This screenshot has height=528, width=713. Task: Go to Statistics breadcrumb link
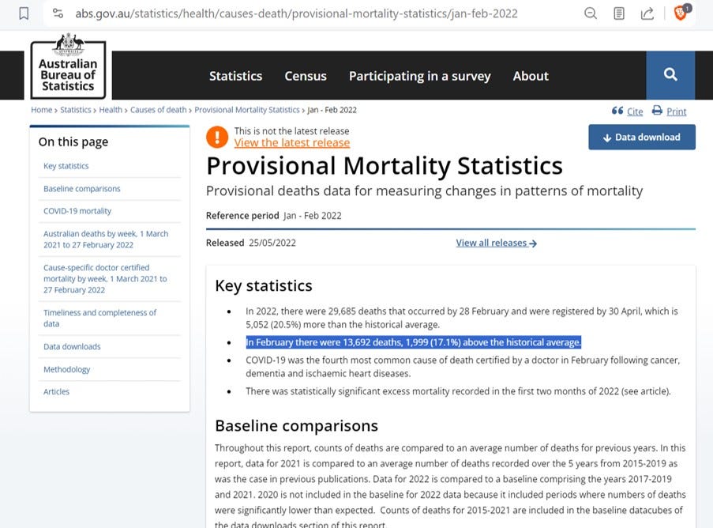point(76,110)
